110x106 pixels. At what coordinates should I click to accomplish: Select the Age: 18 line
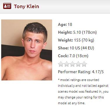pos(65,24)
